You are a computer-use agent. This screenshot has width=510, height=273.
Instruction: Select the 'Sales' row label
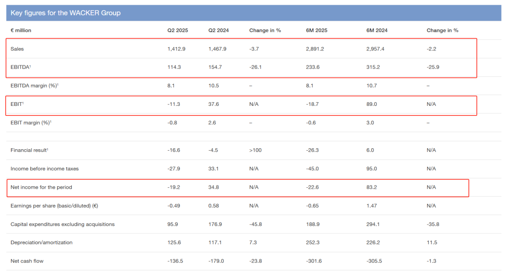click(x=17, y=48)
